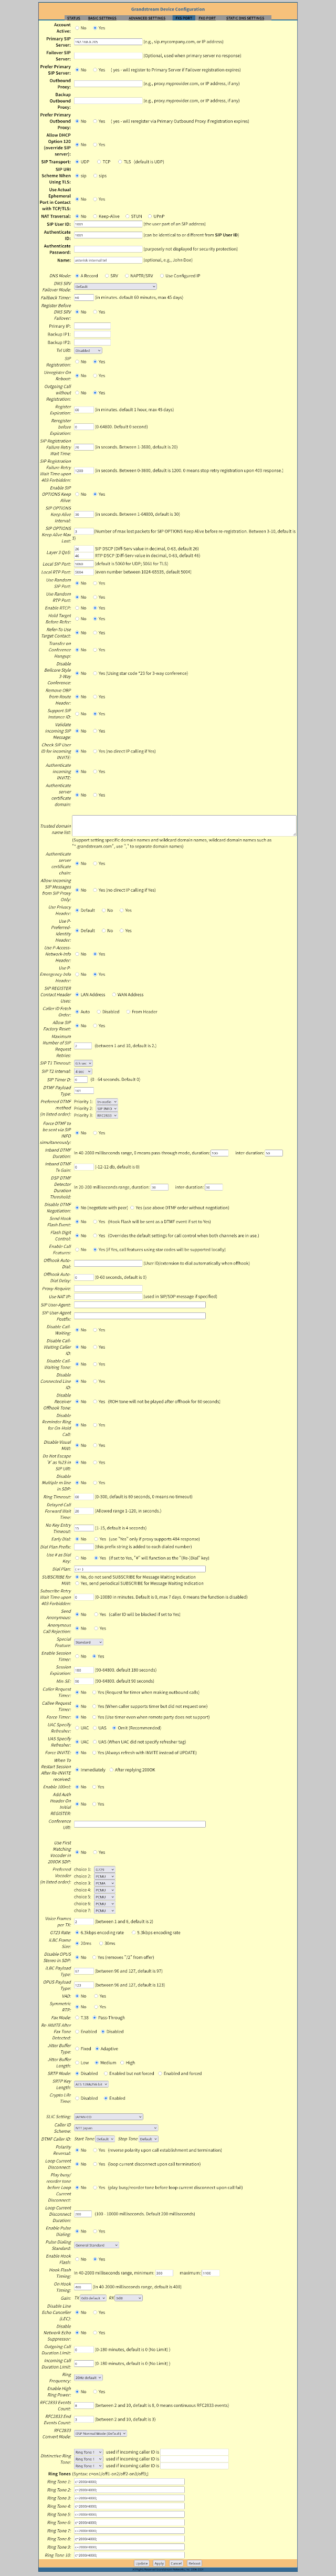Open Preferred Vocoder choice 7 dropdown

104,1911
